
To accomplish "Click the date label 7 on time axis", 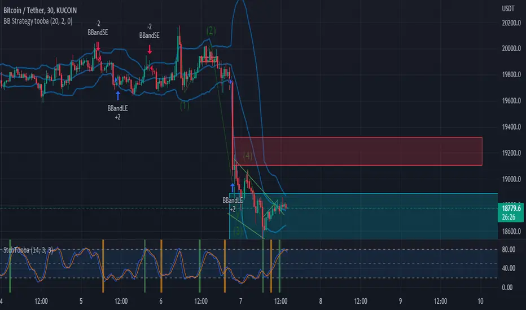I will click(240, 301).
